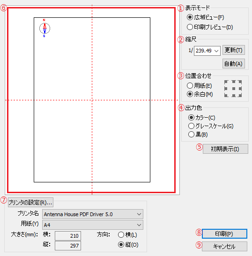
Task: Select the bottom-right alignment anchor square
Action: pyautogui.click(x=240, y=95)
